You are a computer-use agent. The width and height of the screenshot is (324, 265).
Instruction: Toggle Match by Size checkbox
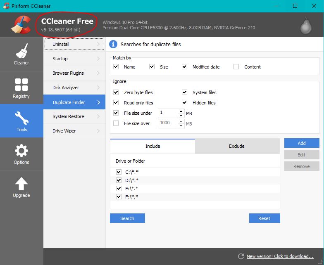coord(152,67)
